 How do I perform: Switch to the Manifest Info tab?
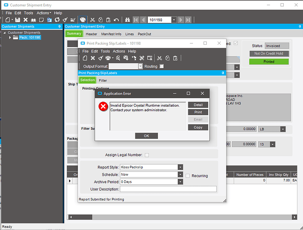(111, 34)
